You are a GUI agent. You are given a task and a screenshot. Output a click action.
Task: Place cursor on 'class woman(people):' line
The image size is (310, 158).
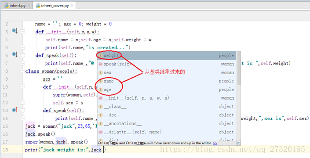tap(51, 71)
